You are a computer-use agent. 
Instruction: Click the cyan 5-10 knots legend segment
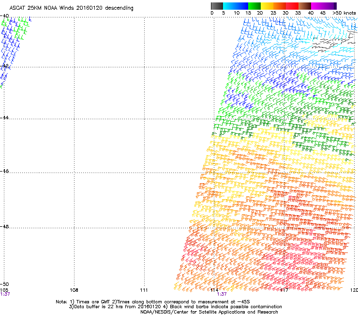tap(229, 6)
